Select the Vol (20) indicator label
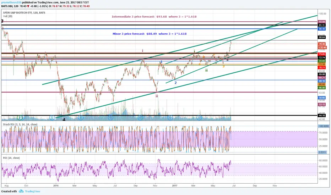This screenshot has height=195, width=331. [x=7, y=16]
